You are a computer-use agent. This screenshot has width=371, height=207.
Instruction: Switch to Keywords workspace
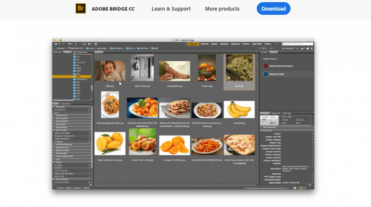(x=235, y=44)
